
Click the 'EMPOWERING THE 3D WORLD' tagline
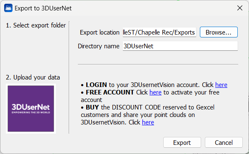tap(31, 112)
